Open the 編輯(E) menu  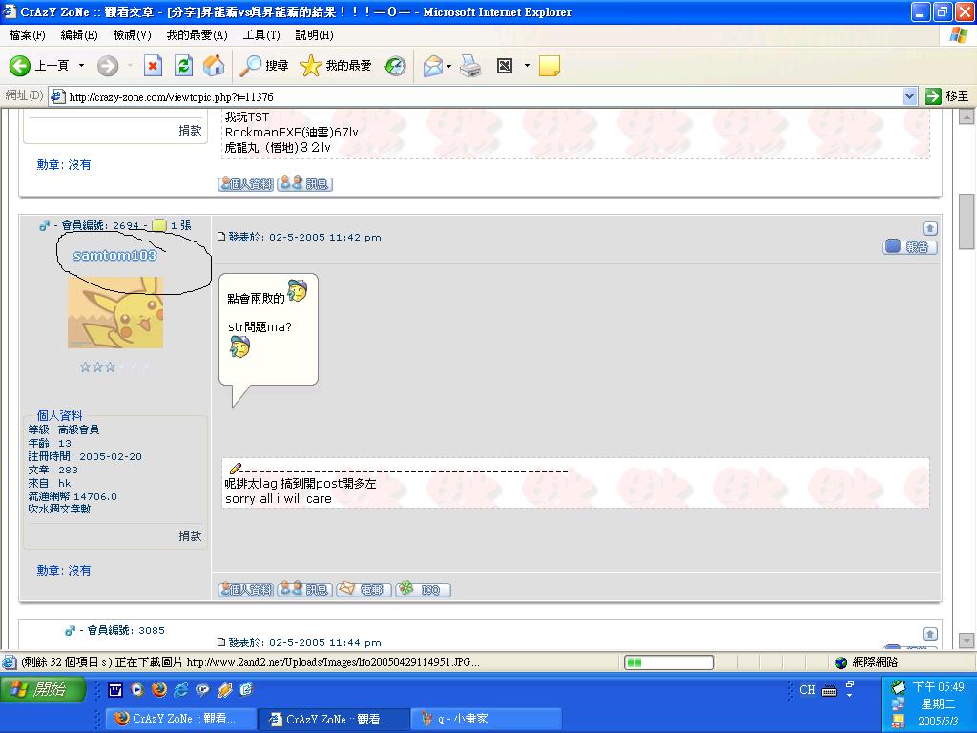[78, 35]
